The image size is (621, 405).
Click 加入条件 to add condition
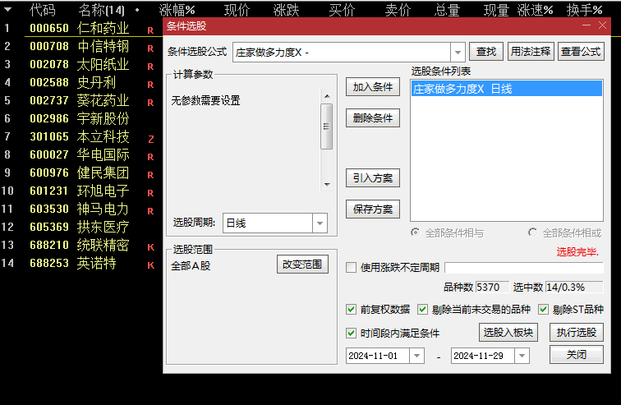[373, 87]
